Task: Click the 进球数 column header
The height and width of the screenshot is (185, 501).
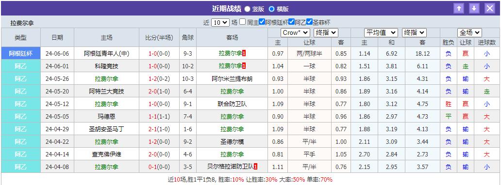Action: [486, 43]
